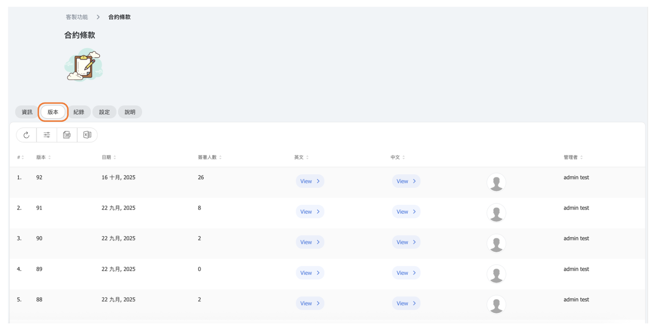
Task: Open the 說明 tab
Action: [130, 112]
